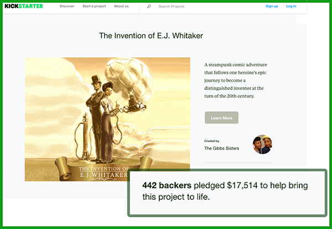Click the bold 442 backers text

[167, 185]
